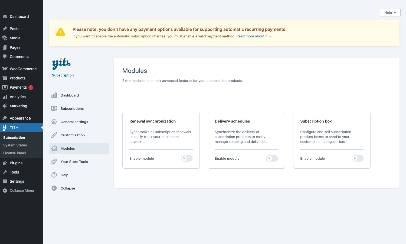The image size is (406, 244).
Task: Go to Subscriptions label in YITH panel
Action: (x=72, y=109)
